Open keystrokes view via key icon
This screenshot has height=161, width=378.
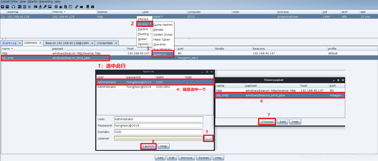coord(45,7)
